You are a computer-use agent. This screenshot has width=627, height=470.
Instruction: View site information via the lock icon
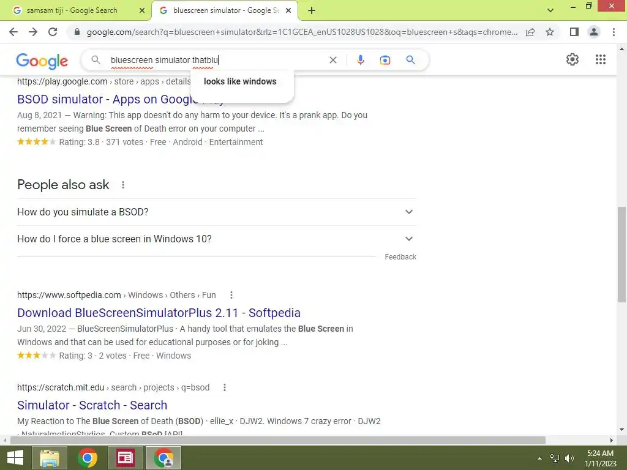pos(77,32)
